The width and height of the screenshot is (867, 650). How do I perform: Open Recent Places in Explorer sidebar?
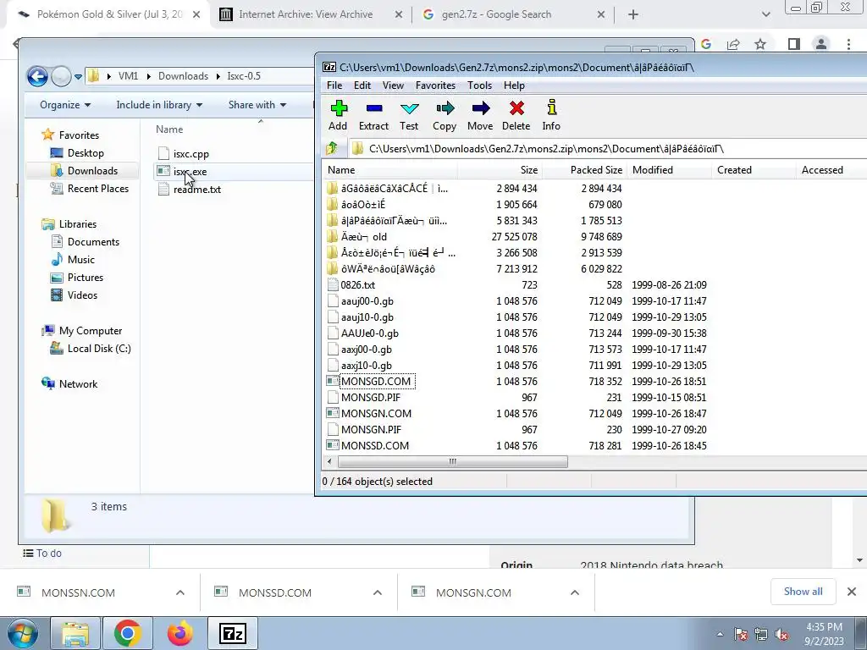coord(98,189)
